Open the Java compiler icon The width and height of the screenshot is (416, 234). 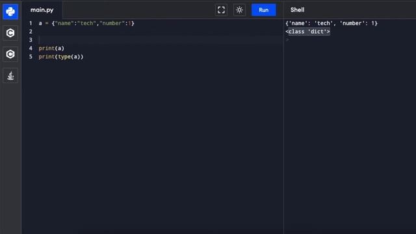pyautogui.click(x=10, y=75)
